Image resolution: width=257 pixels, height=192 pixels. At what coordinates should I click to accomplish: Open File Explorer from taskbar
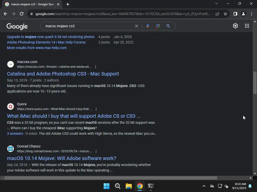pos(129,186)
